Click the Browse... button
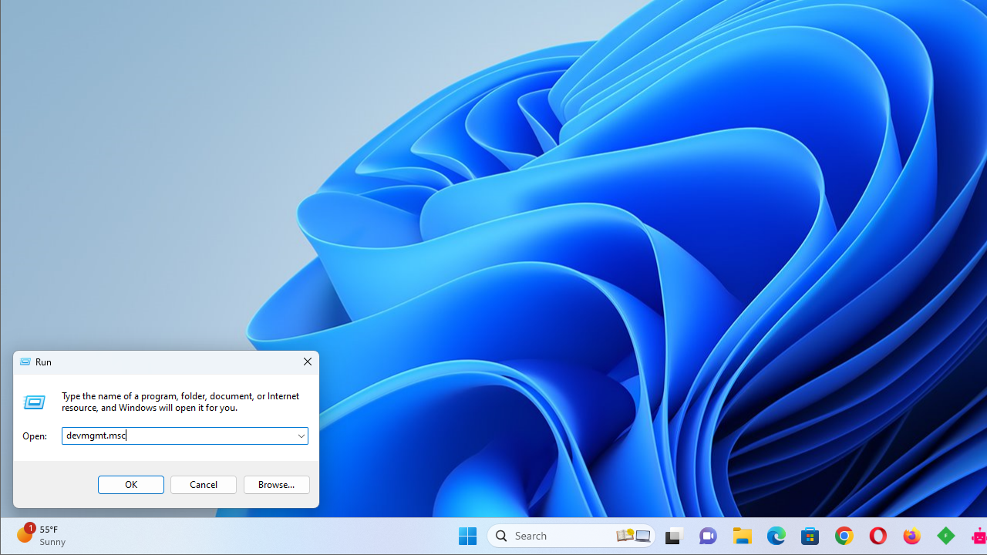This screenshot has width=987, height=555. (x=276, y=485)
